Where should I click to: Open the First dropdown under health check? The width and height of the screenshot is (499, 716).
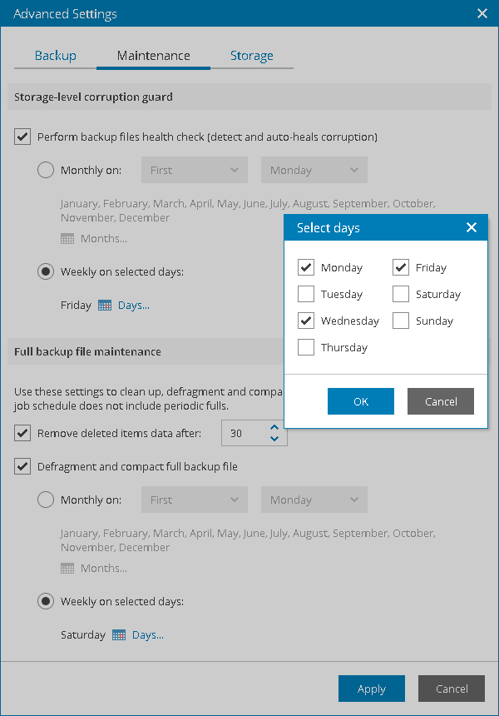(x=195, y=171)
